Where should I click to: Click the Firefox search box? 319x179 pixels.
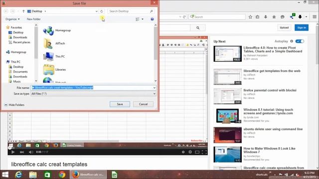tap(217, 17)
